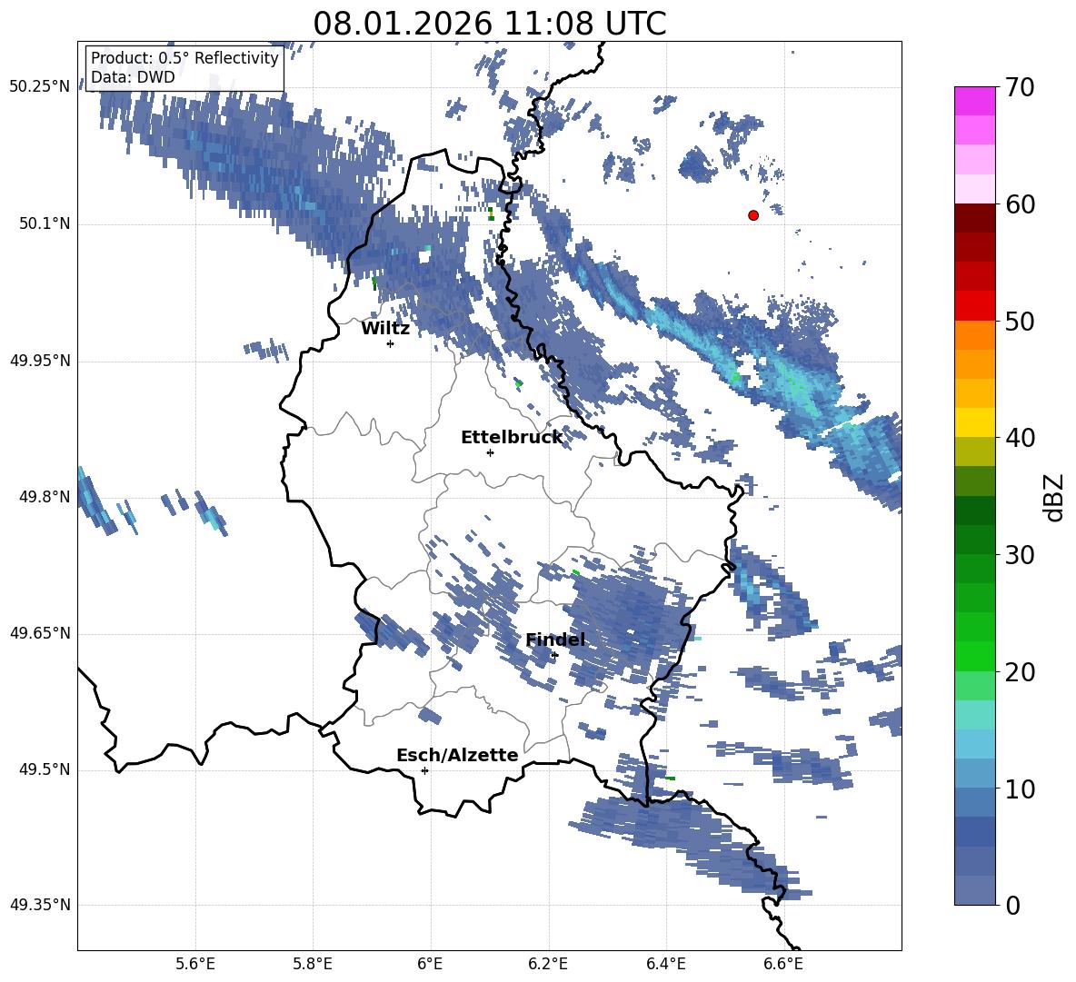Click the Wiltz city label
Image resolution: width=1076 pixels, height=982 pixels.
point(385,329)
